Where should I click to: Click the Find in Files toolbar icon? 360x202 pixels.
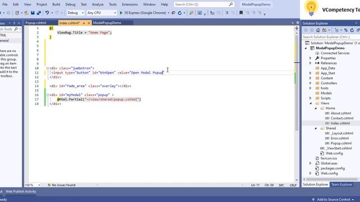[x=191, y=13]
